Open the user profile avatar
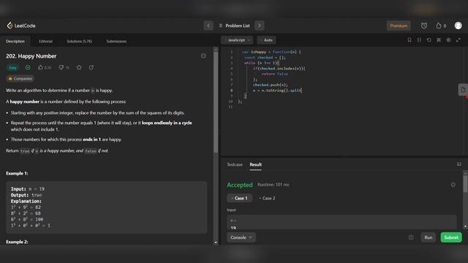This screenshot has height=263, width=468. (x=458, y=26)
